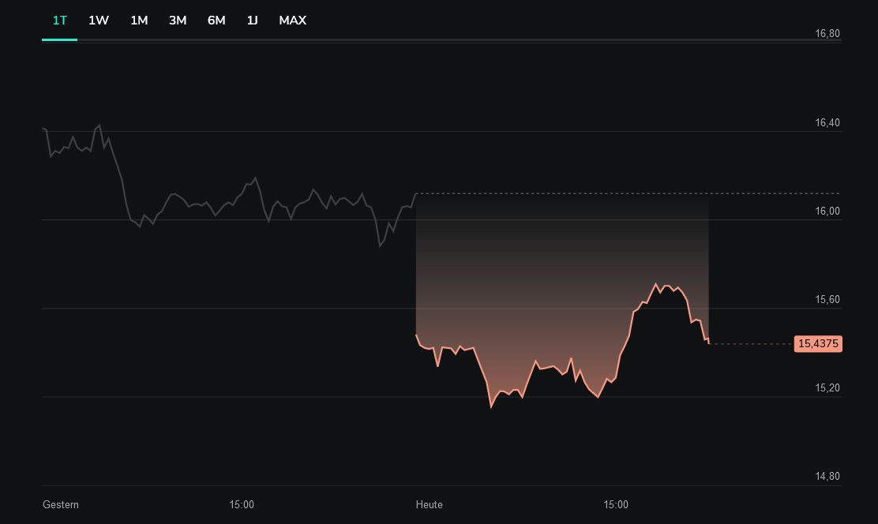
Task: Show the MAX time range
Action: tap(292, 21)
